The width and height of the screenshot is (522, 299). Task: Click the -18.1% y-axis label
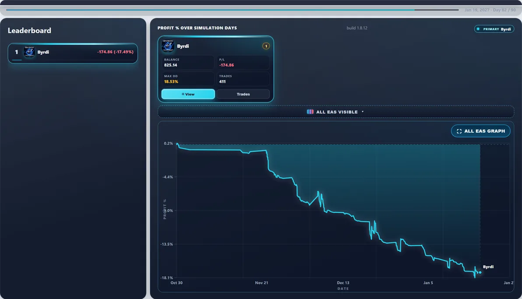167,278
